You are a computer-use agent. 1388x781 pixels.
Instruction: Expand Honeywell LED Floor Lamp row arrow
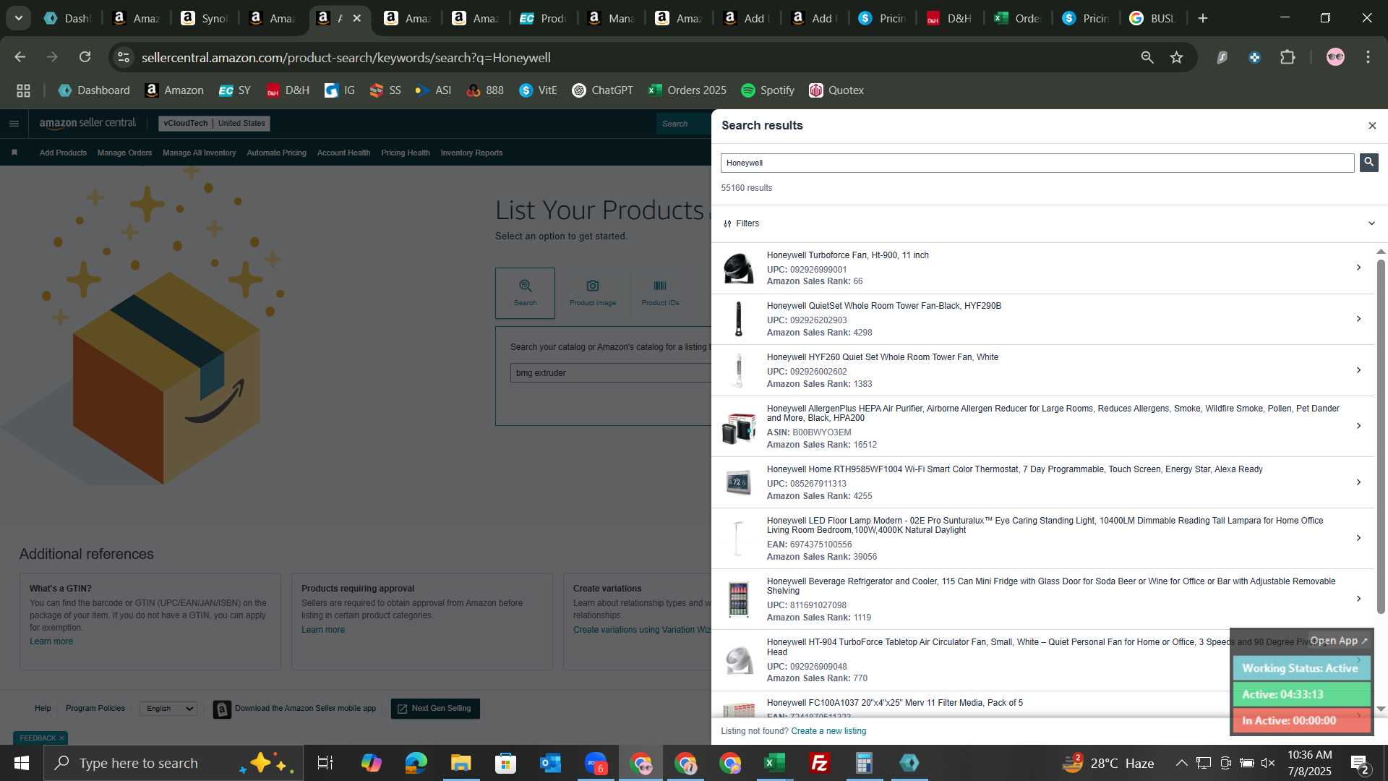1358,538
